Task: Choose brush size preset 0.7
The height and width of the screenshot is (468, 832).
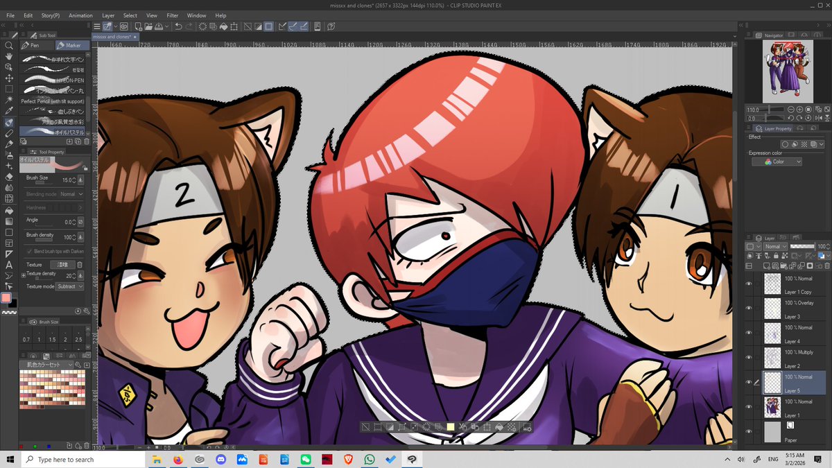Action: (26, 337)
